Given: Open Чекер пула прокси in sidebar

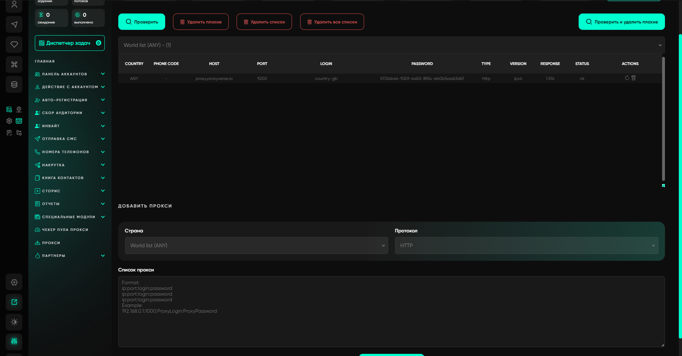Looking at the screenshot, I should point(65,230).
